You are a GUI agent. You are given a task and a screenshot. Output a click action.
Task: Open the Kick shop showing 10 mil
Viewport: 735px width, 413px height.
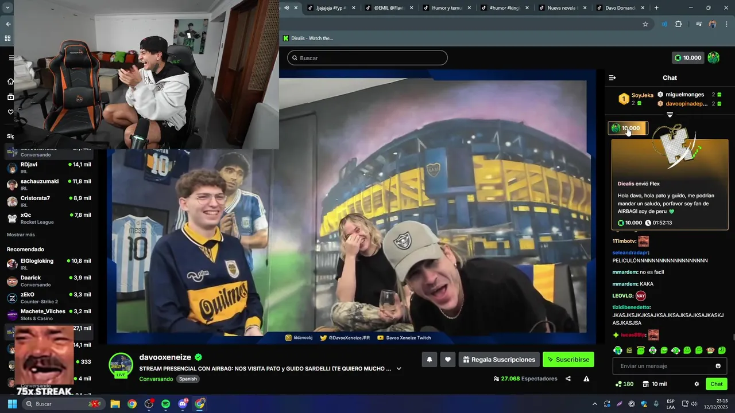[x=655, y=384]
